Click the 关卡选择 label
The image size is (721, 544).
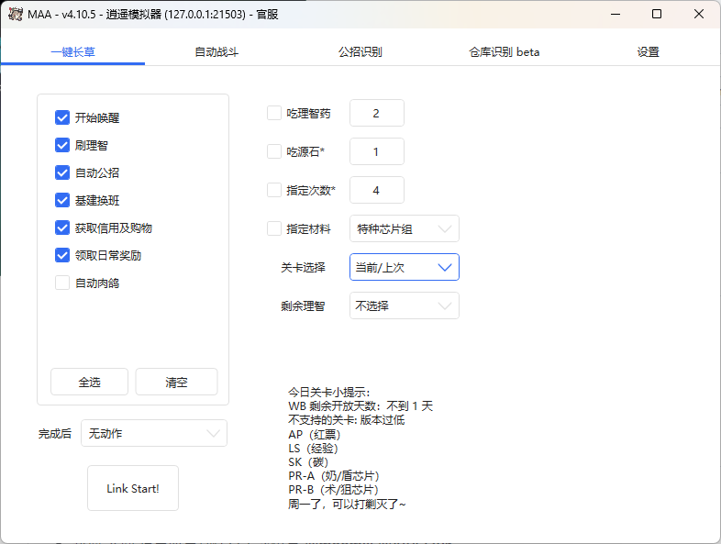[x=303, y=267]
